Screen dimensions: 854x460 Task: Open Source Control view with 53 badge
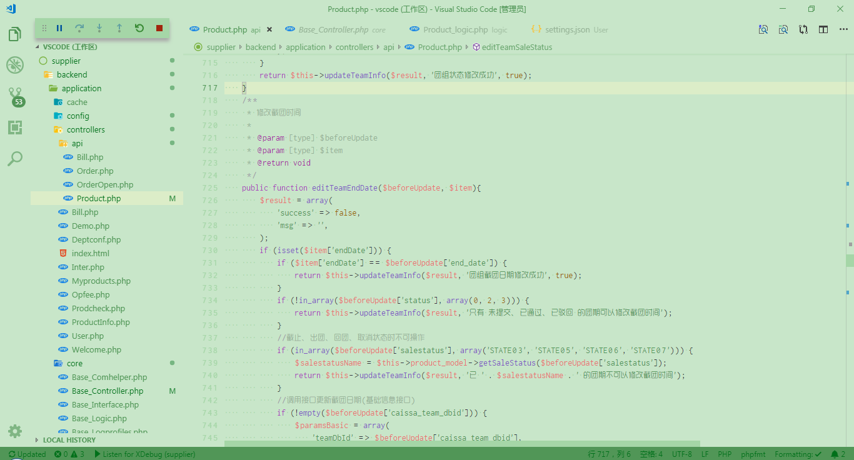pos(16,97)
